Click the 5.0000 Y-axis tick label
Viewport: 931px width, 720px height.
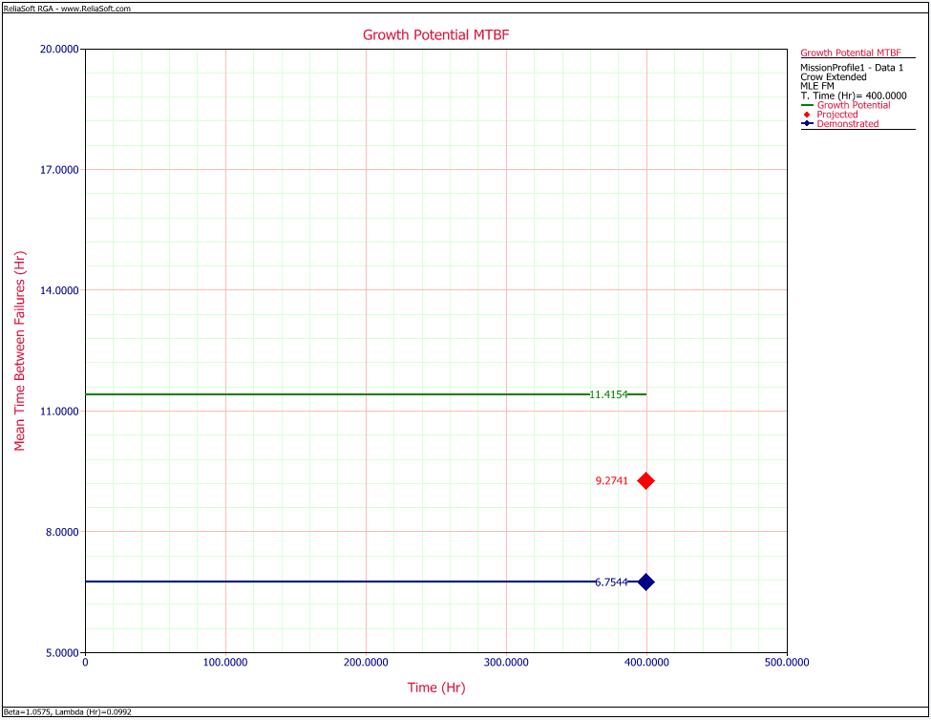[62, 653]
